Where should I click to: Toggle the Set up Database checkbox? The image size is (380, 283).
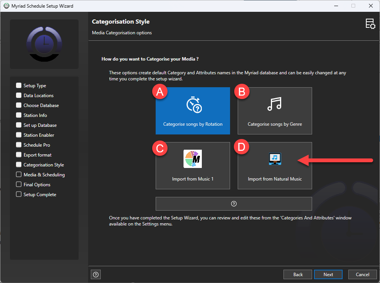(19, 125)
